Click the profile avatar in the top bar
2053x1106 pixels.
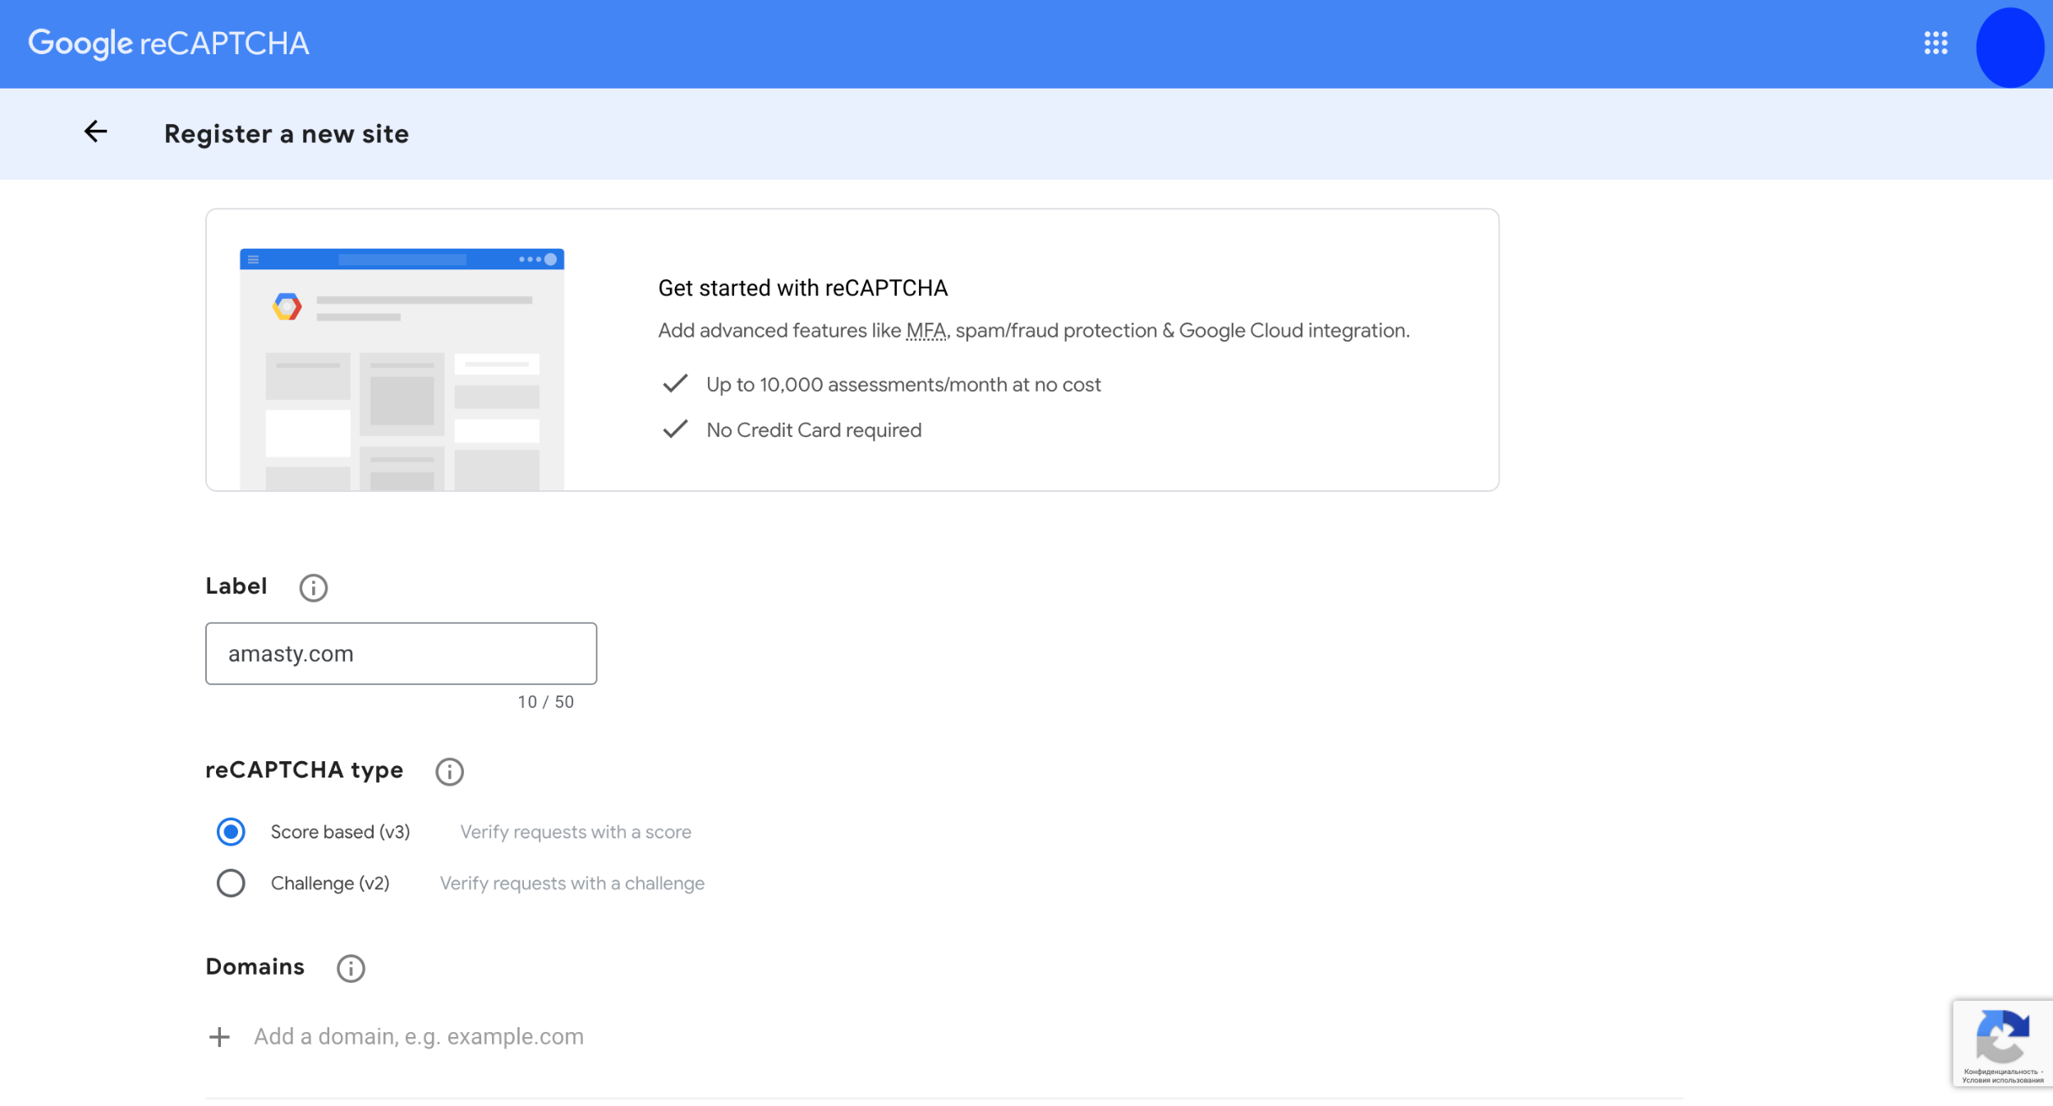click(2009, 44)
